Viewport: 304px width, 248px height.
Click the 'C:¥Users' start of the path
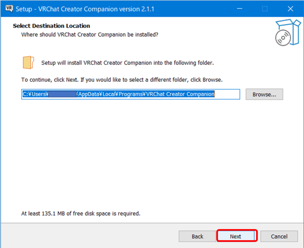tap(35, 94)
